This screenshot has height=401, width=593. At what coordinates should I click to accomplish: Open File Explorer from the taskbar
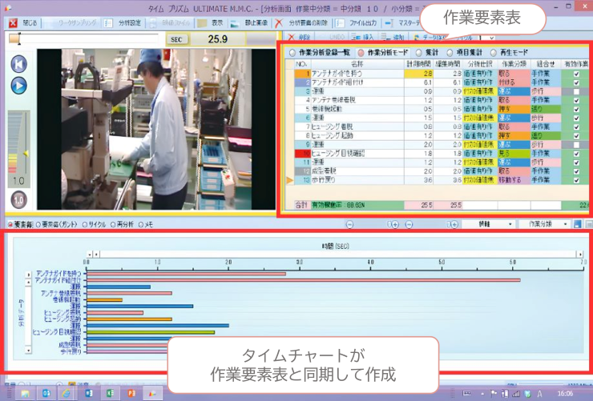click(25, 394)
